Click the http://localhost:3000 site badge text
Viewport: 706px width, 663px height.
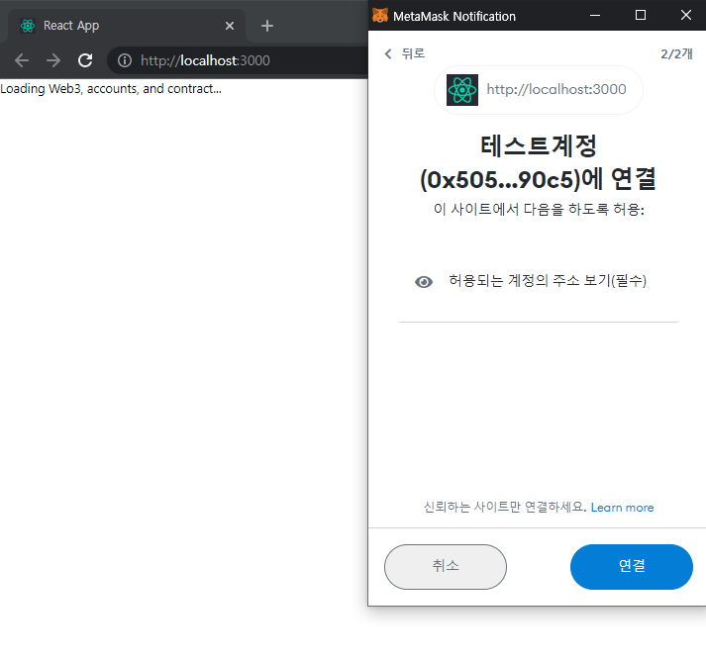click(x=556, y=89)
